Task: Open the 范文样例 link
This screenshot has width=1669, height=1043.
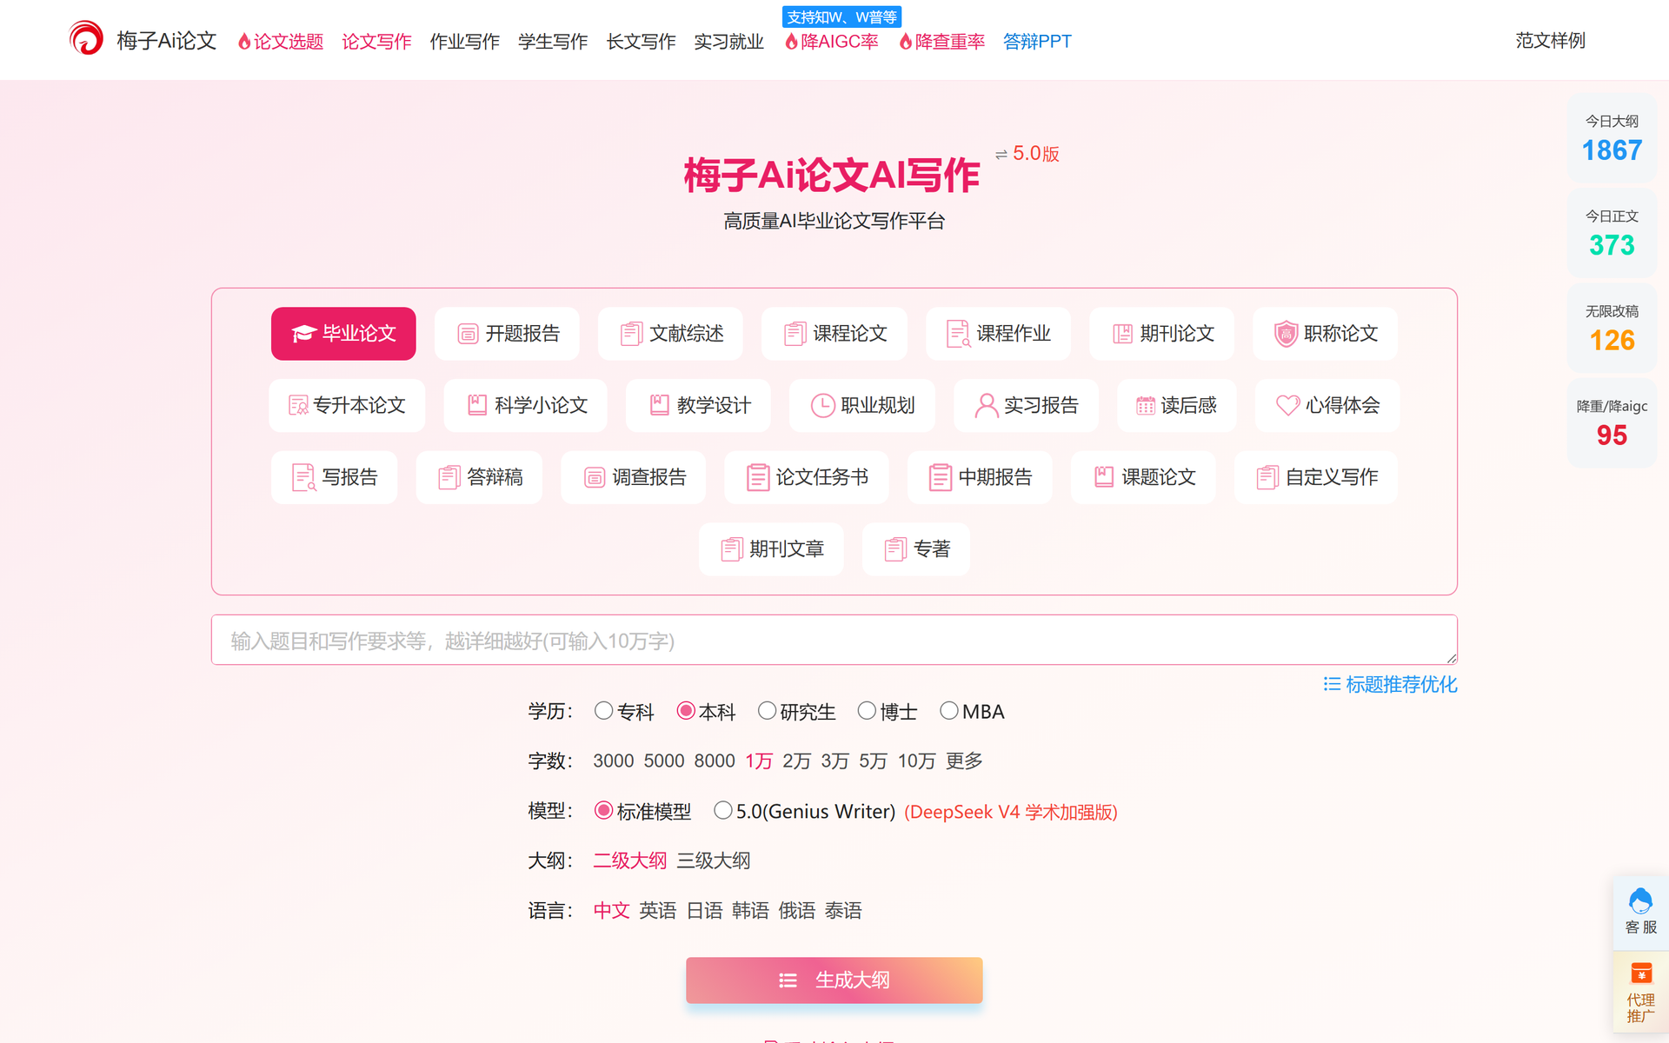Action: pyautogui.click(x=1550, y=41)
